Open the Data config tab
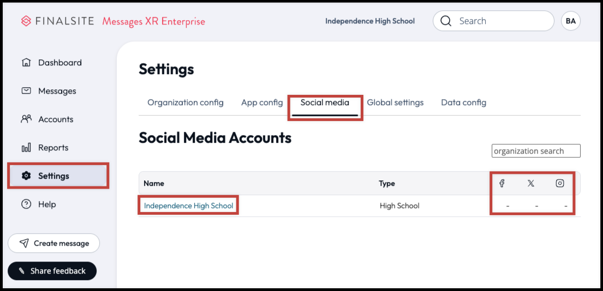 coord(463,102)
